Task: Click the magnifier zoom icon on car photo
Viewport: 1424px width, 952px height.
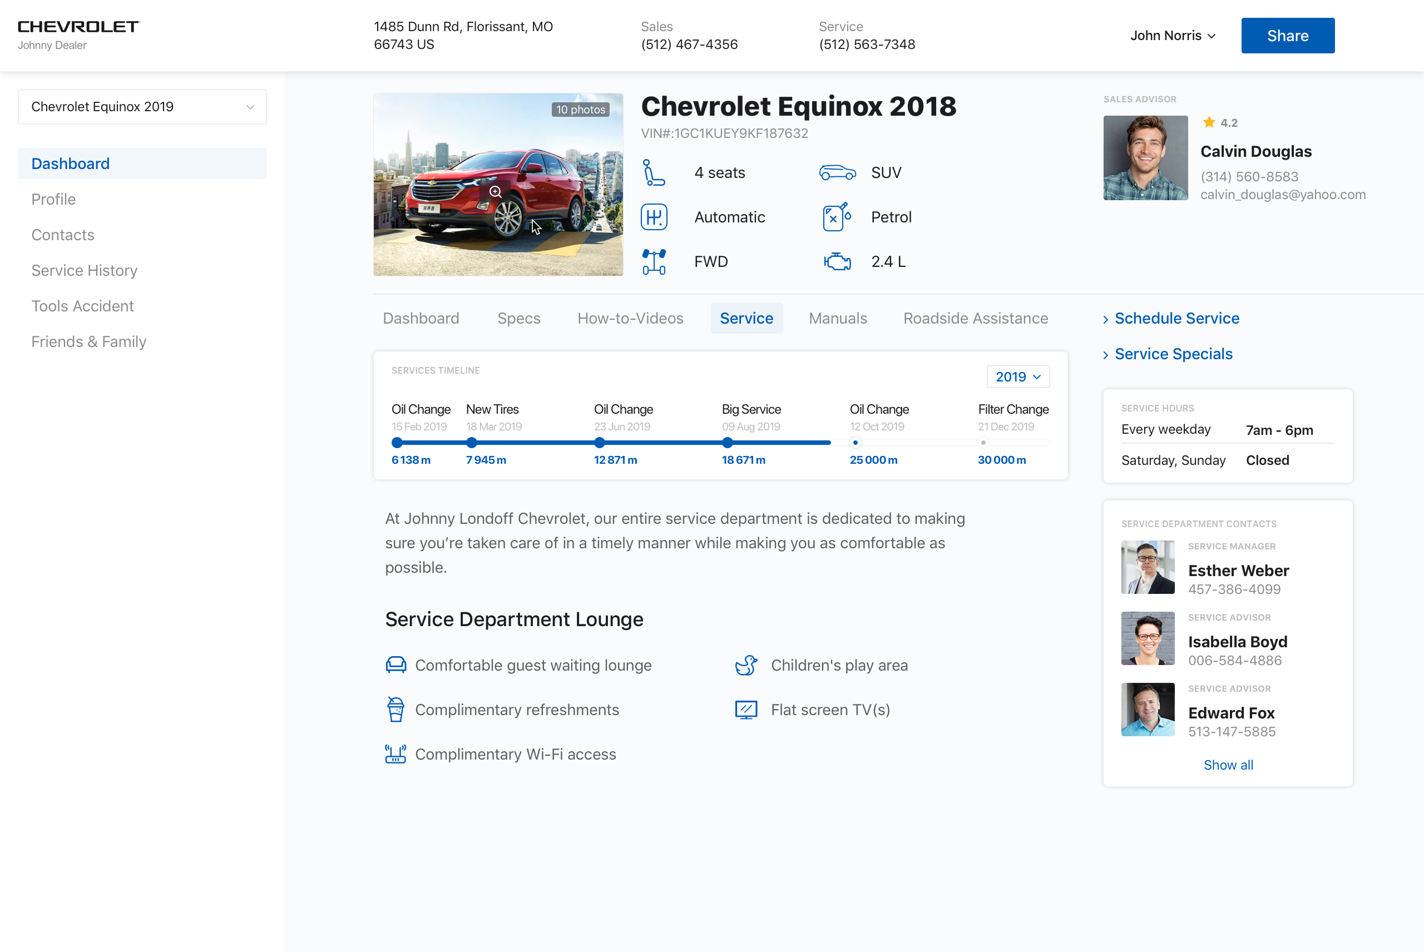Action: [496, 192]
